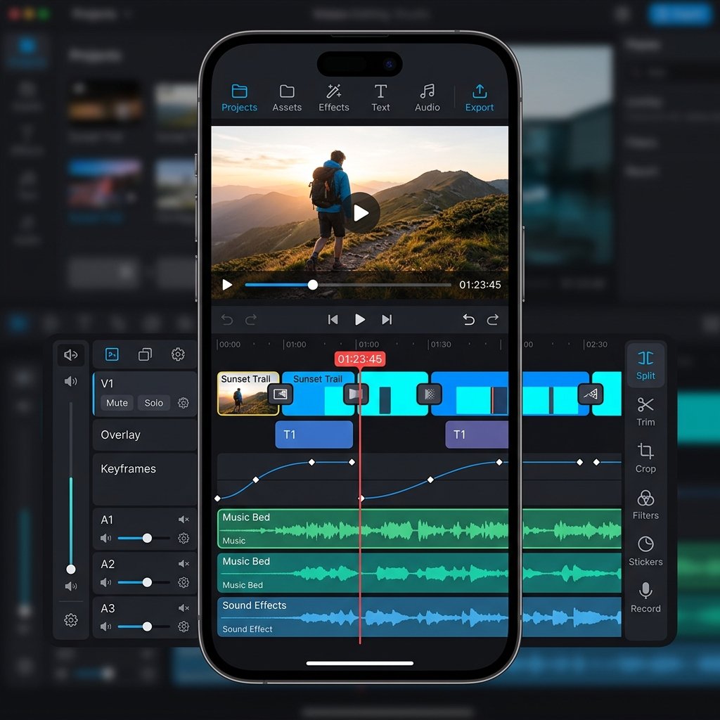Open the Stickers tool
Image resolution: width=720 pixels, height=720 pixels.
645,551
